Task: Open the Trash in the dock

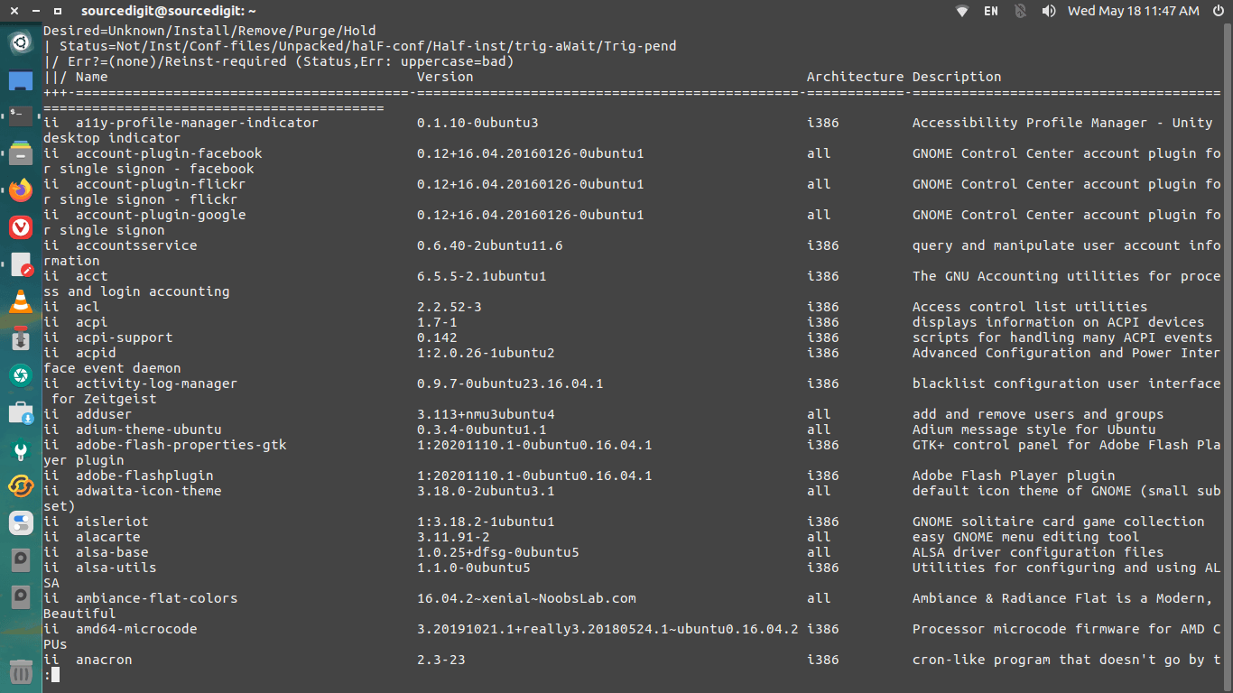Action: tap(21, 672)
